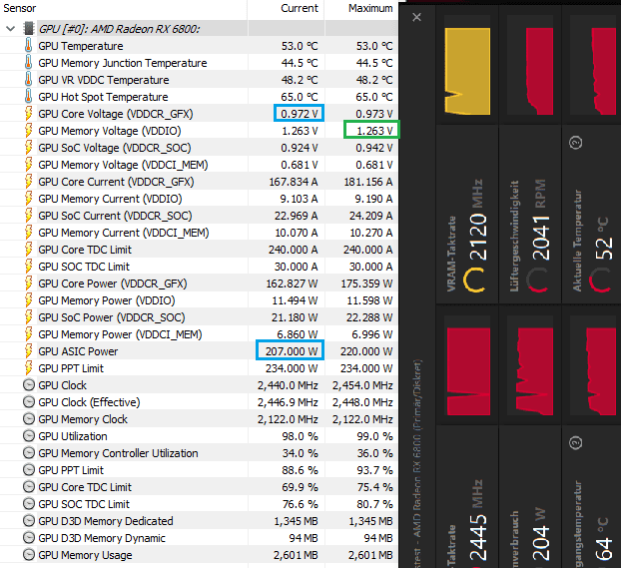Click the clock icon beside GPU Memory Clock
This screenshot has width=621, height=568.
29,419
